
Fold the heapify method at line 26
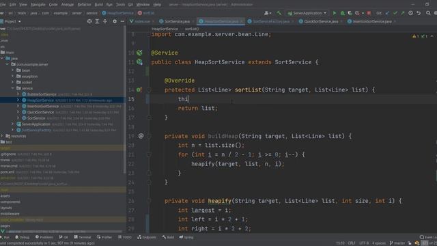coord(149,201)
